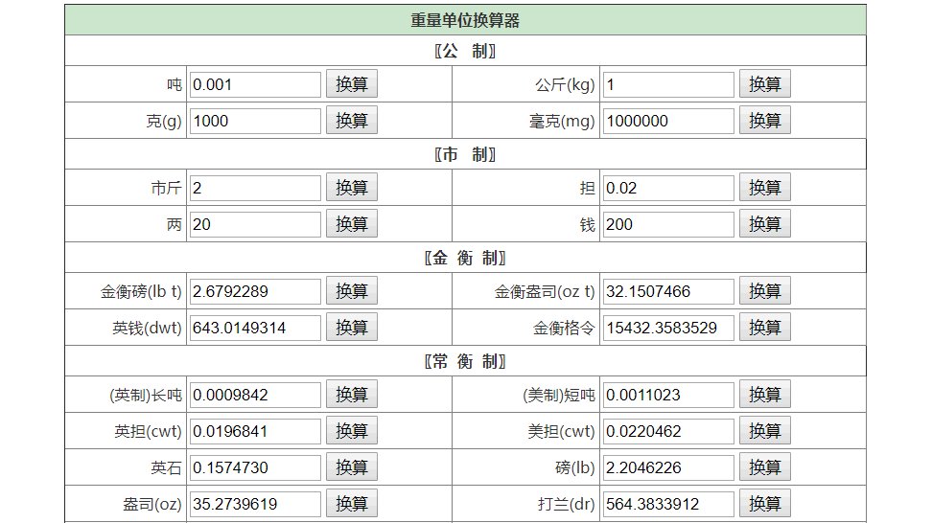The image size is (932, 523).
Task: Click the (美制)短吨 label
Action: [x=559, y=395]
